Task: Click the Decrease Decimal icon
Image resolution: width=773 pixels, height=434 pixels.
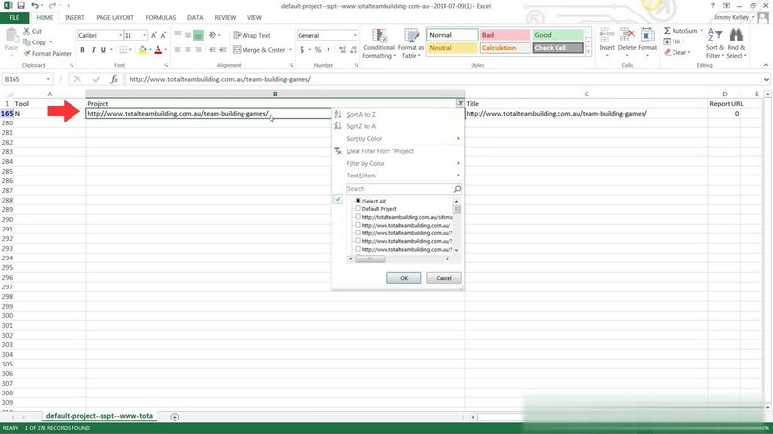Action: pos(354,50)
